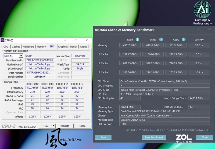Open the About tab
The width and height of the screenshot is (215, 149).
click(83, 47)
